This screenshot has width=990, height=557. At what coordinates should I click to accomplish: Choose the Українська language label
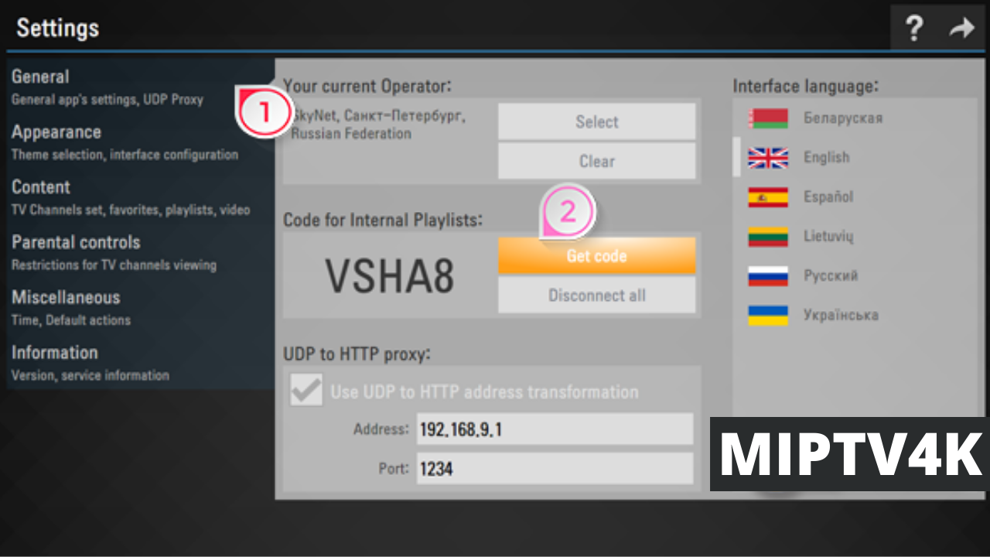tap(841, 316)
